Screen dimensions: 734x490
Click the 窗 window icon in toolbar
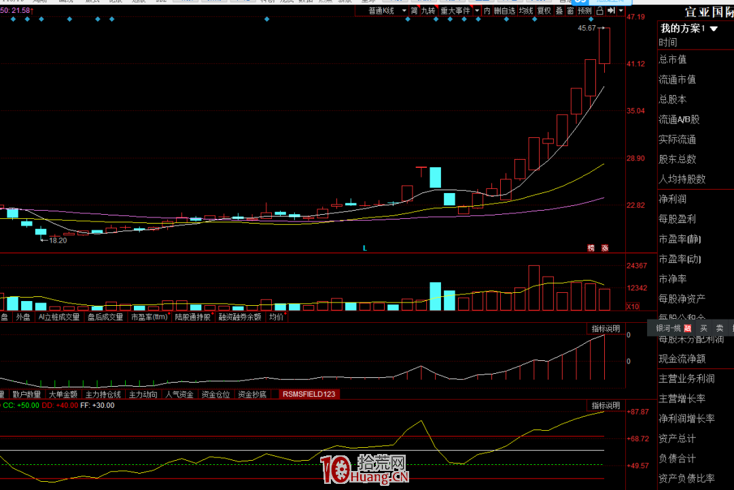570,11
